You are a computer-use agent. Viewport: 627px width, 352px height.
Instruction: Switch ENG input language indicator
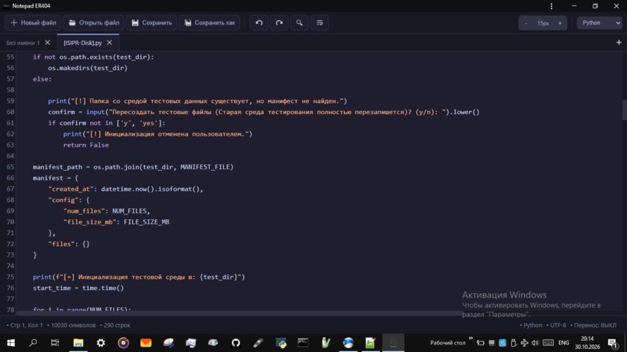564,343
